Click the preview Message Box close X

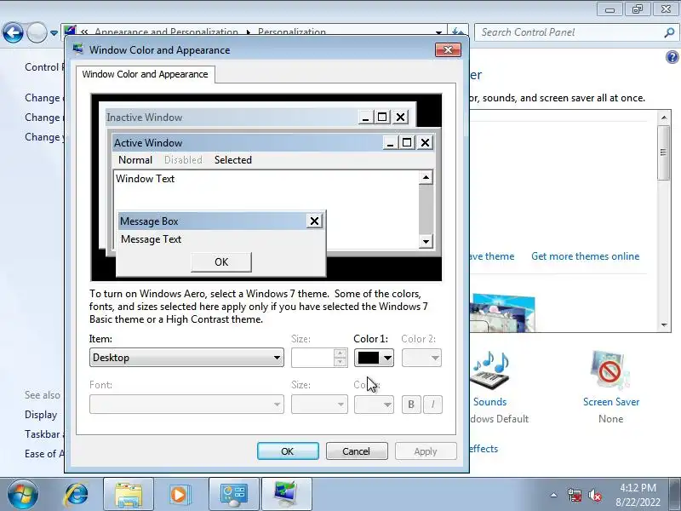pos(314,221)
